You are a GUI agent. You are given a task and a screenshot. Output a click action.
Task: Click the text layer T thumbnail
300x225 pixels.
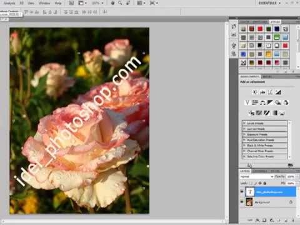point(250,192)
